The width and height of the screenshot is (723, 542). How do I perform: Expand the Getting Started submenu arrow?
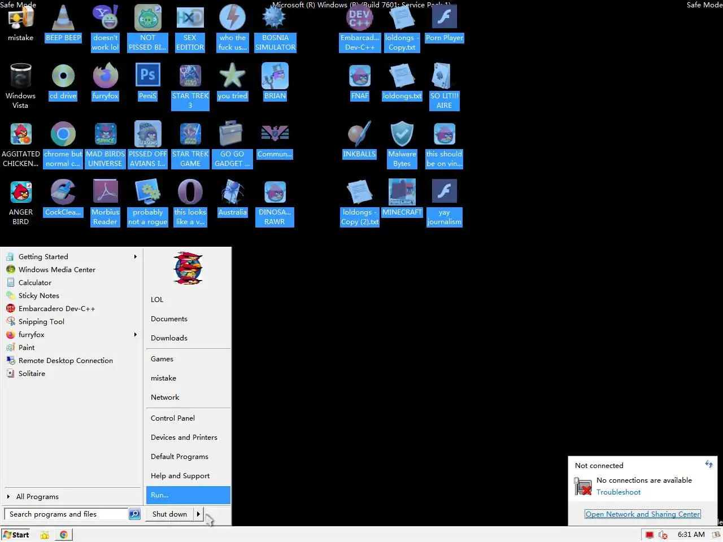135,257
